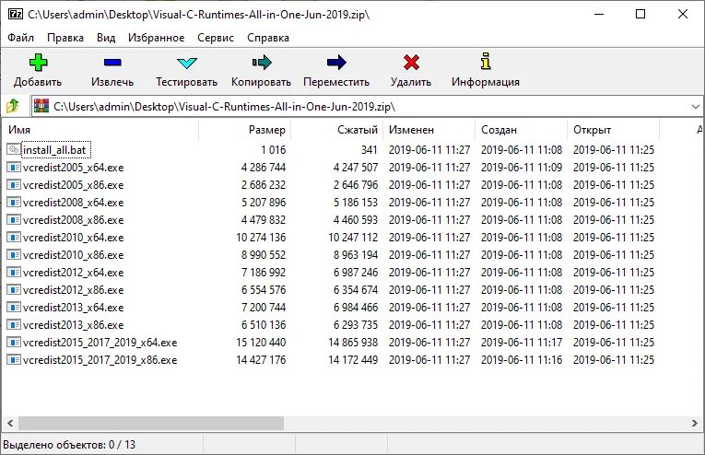Screen dimensions: 705x455
Task: Select vcredist2008_x64.exe file name
Action: tap(74, 203)
